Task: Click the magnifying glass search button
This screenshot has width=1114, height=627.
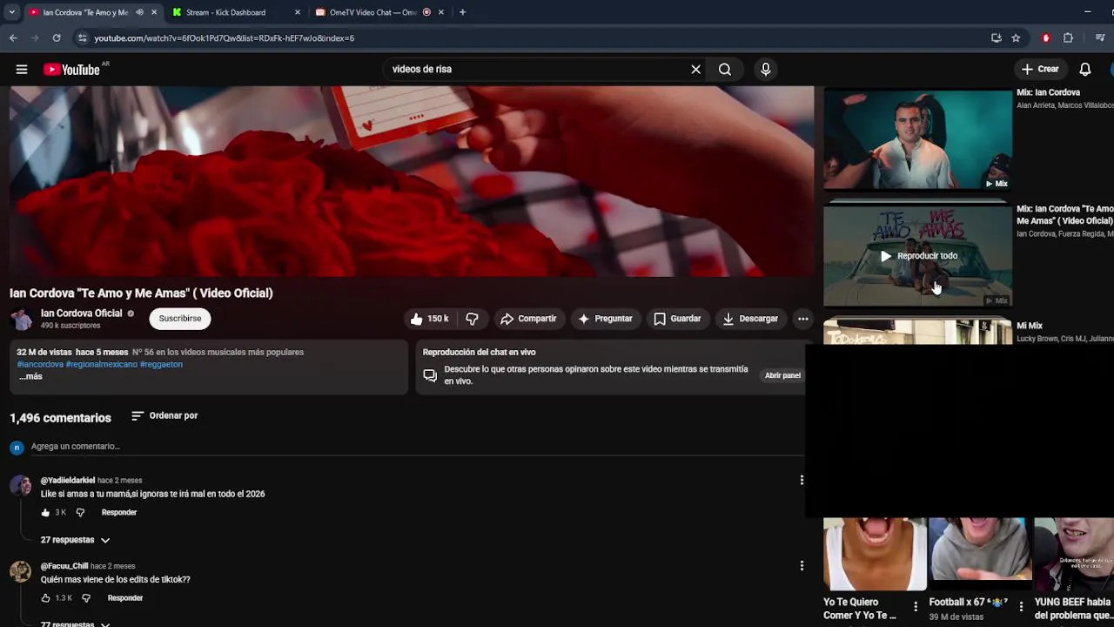Action: pos(725,70)
